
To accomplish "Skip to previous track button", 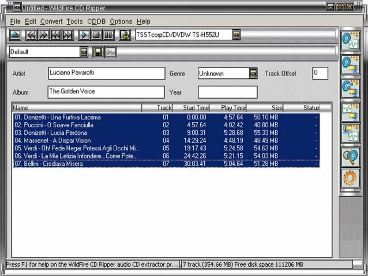I will click(x=56, y=35).
